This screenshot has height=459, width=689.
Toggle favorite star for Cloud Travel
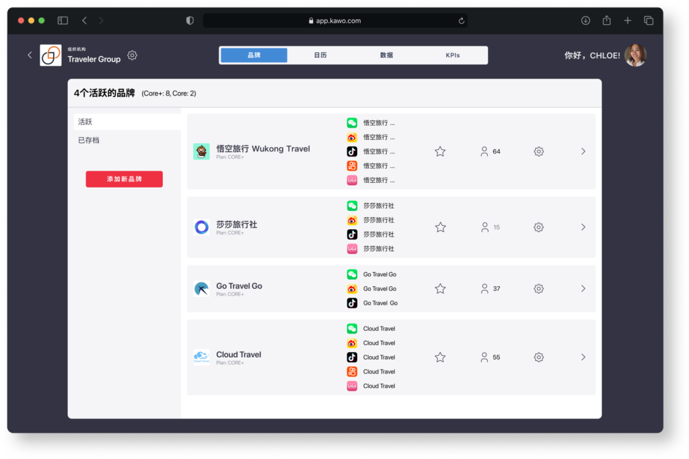[440, 358]
